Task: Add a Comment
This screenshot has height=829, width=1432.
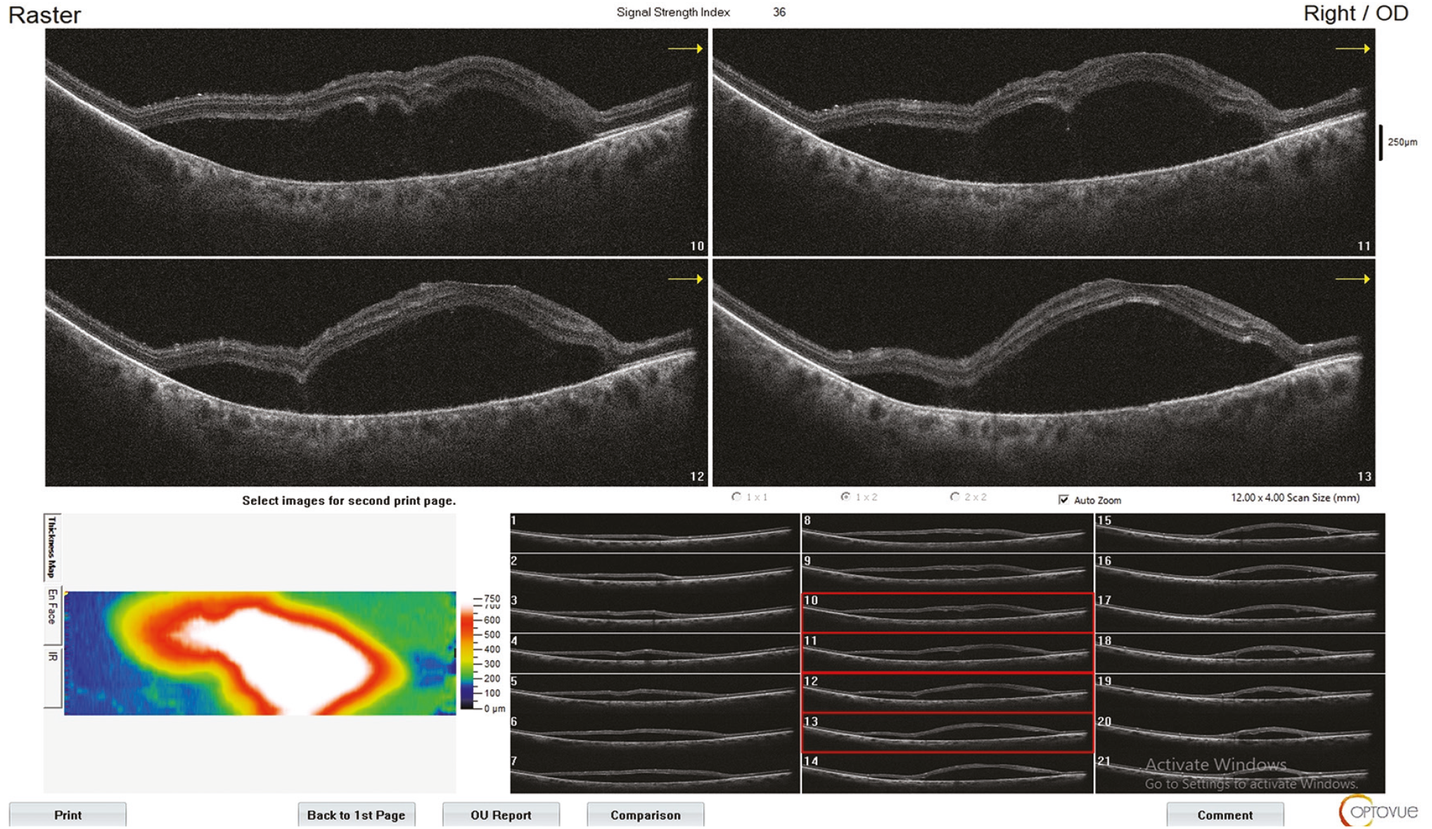Action: coord(1225,814)
